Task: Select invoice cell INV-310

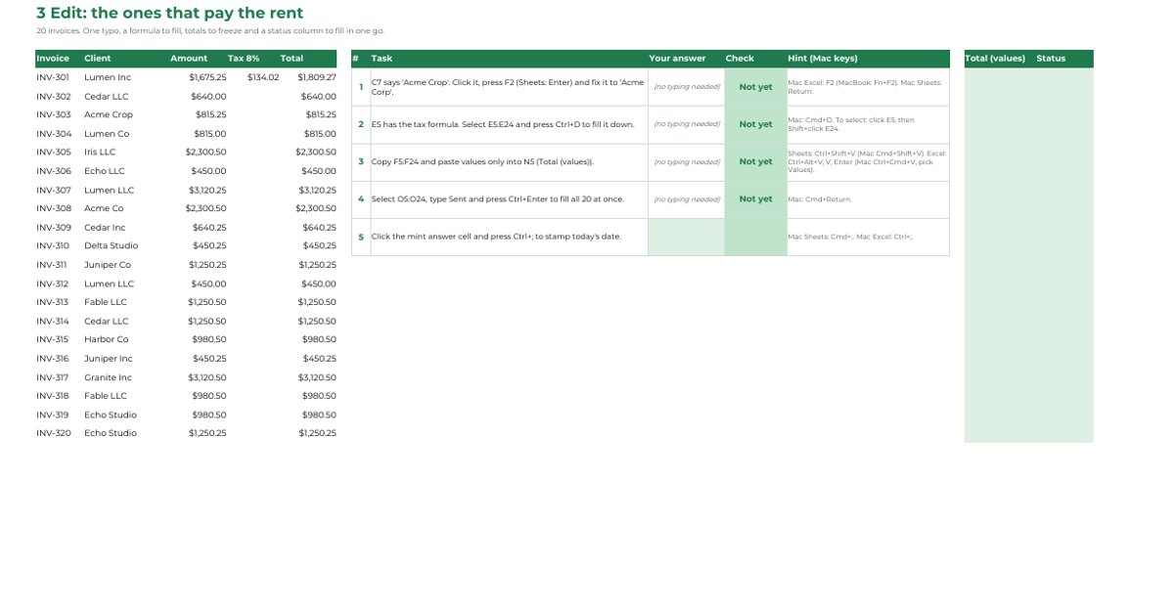Action: 58,245
